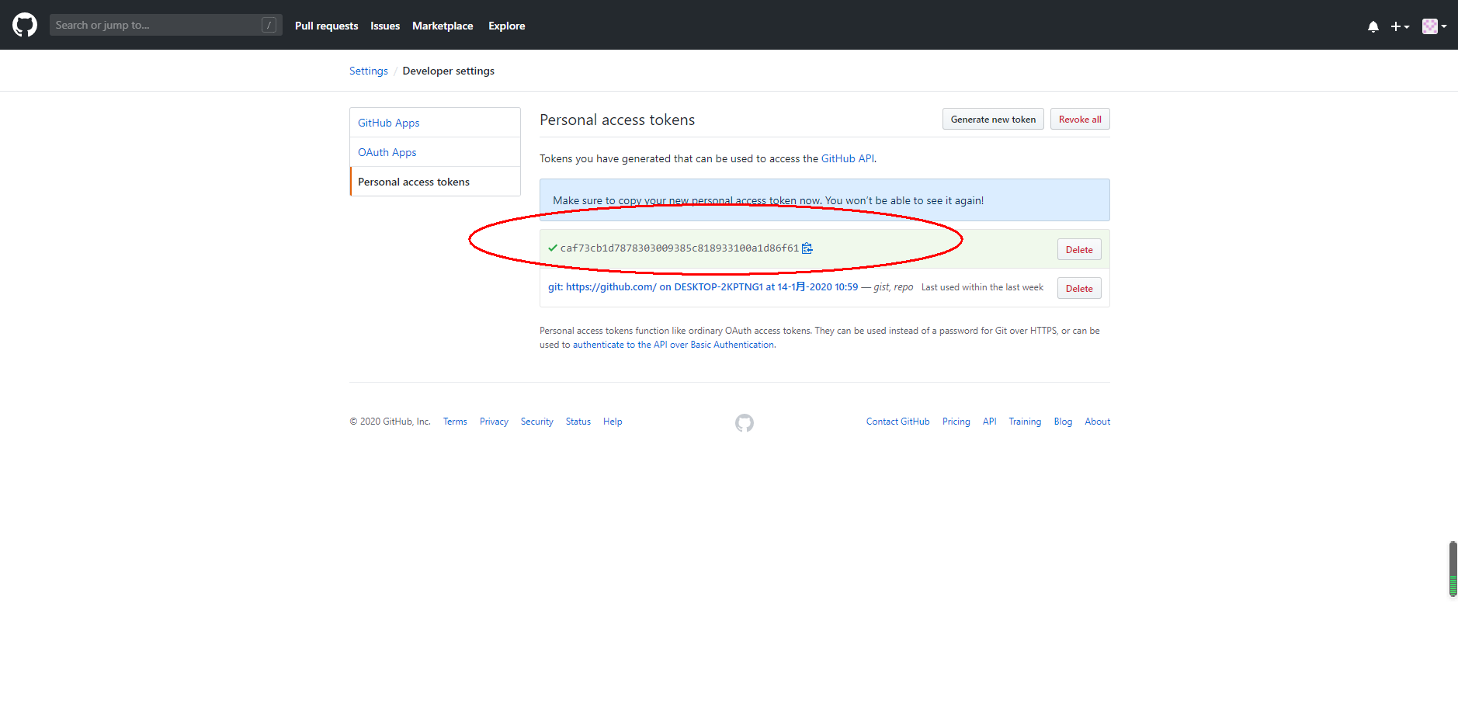Open Pricing in the footer

click(956, 422)
